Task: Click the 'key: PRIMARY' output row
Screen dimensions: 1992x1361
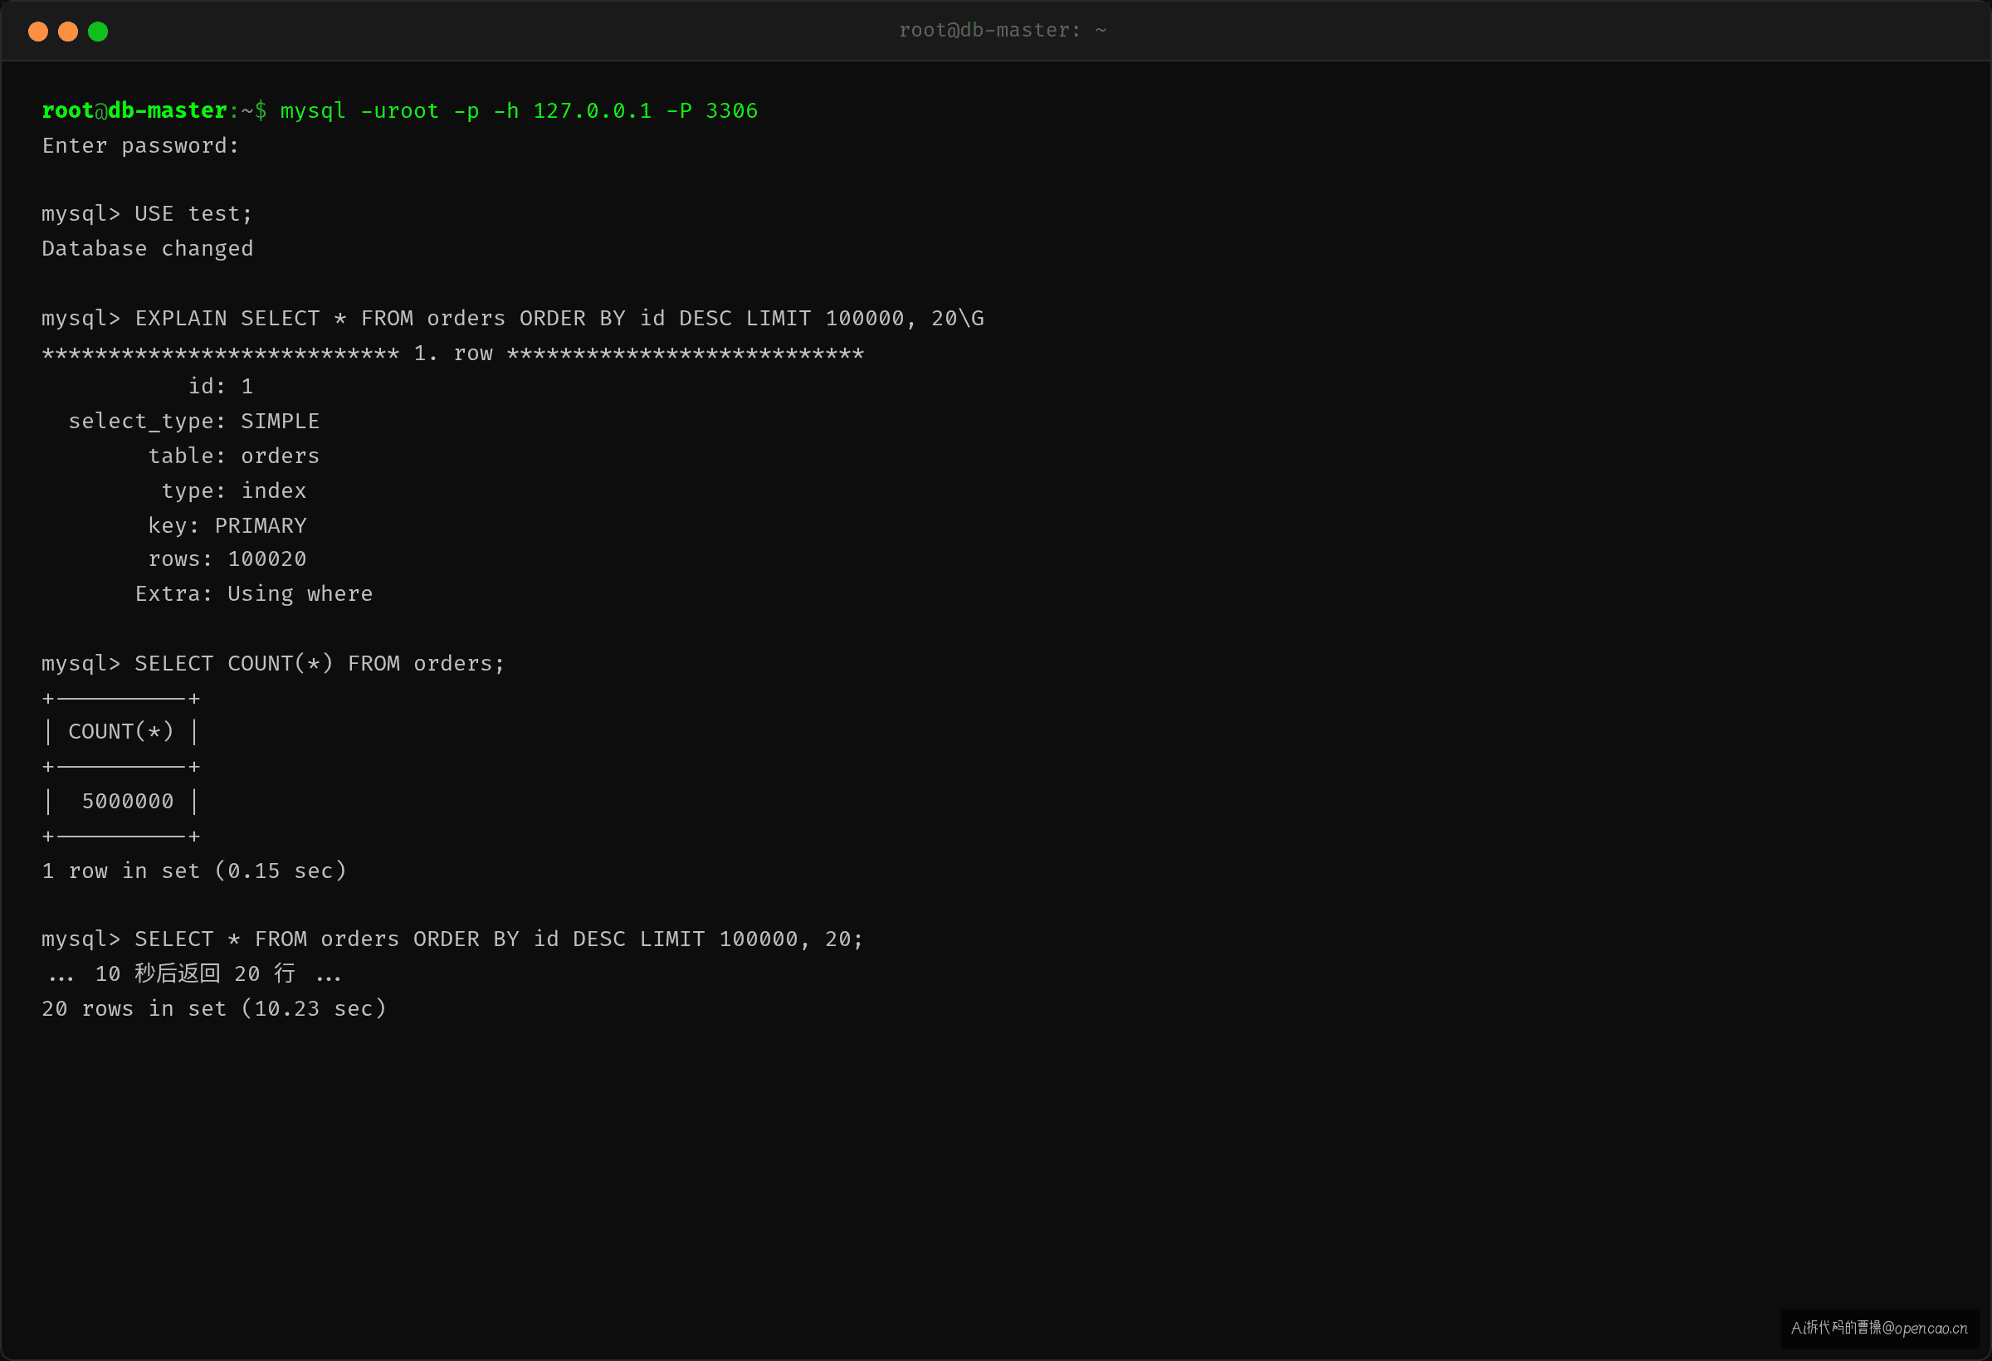Action: click(227, 525)
